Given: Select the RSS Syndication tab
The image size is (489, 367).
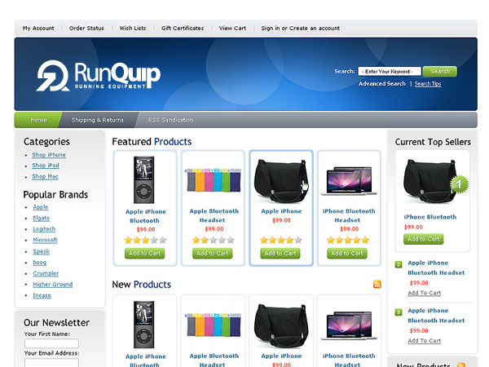Looking at the screenshot, I should coord(170,120).
